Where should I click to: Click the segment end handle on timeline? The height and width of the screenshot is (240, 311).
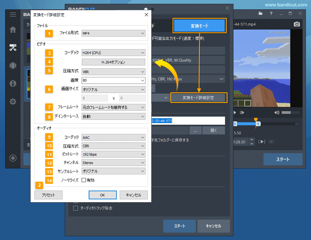point(258,124)
